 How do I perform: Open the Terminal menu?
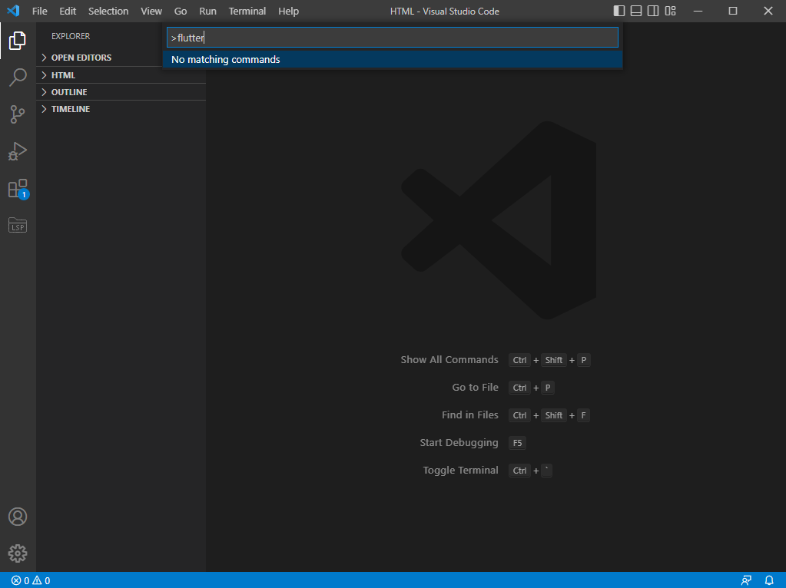[247, 11]
